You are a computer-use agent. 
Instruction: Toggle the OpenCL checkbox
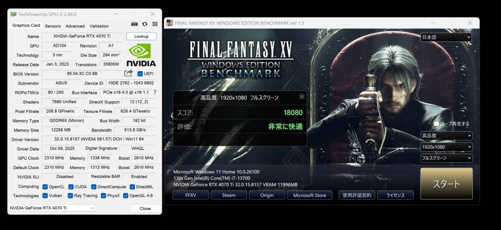(x=45, y=187)
